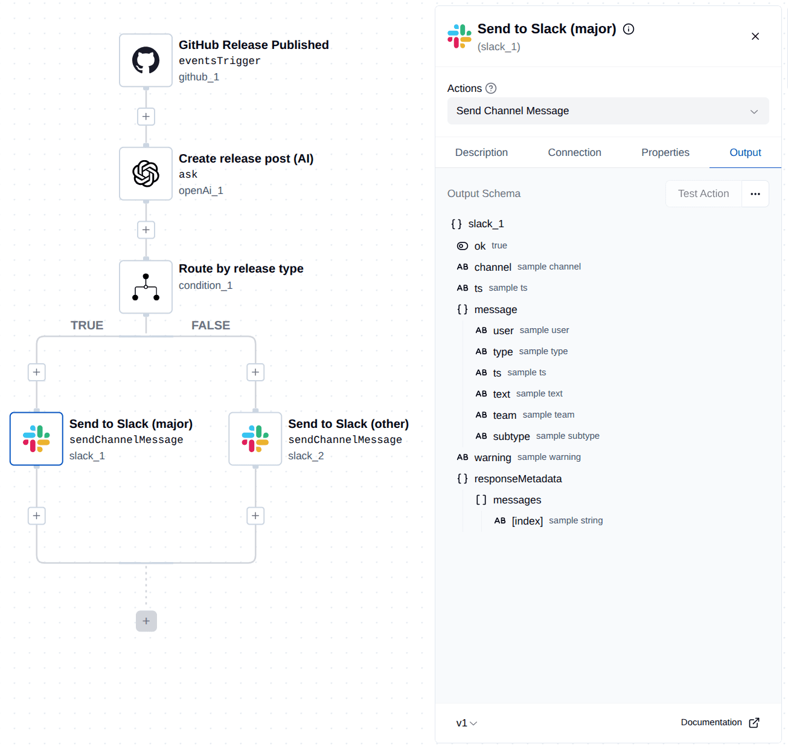Screen dimensions: 788x750
Task: Click the messages array brackets icon
Action: pyautogui.click(x=481, y=500)
